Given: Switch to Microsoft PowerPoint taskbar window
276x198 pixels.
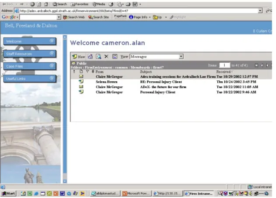Looking at the screenshot, I should [x=136, y=194].
